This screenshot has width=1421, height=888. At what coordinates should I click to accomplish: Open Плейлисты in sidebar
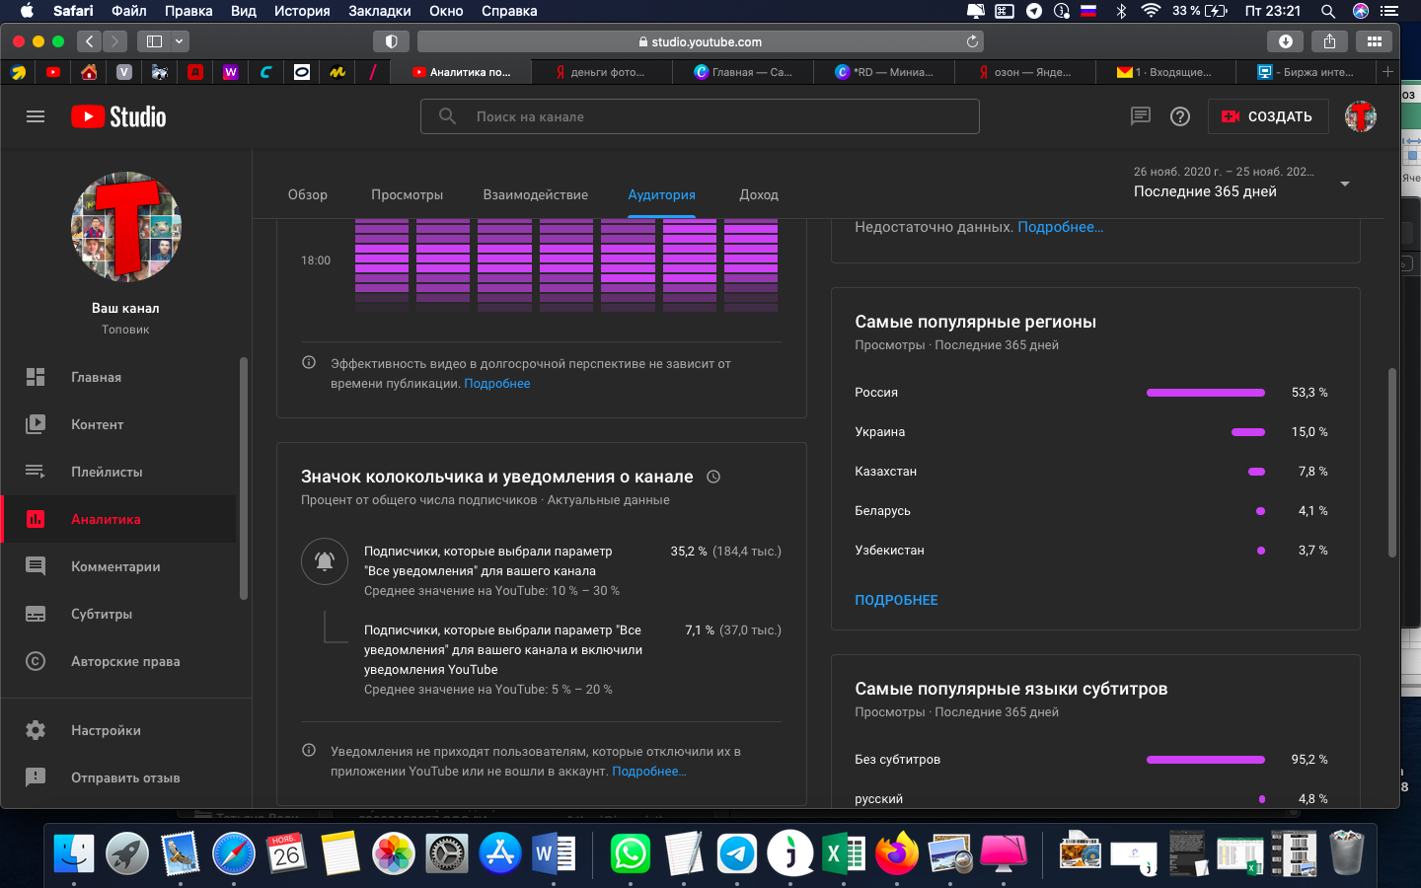118,472
